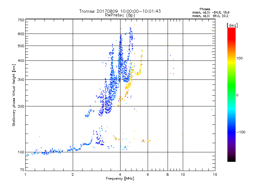Click colorbar tick label '-100'

click(x=241, y=132)
